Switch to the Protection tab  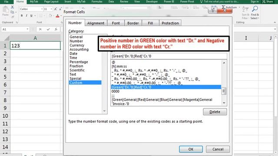click(170, 23)
